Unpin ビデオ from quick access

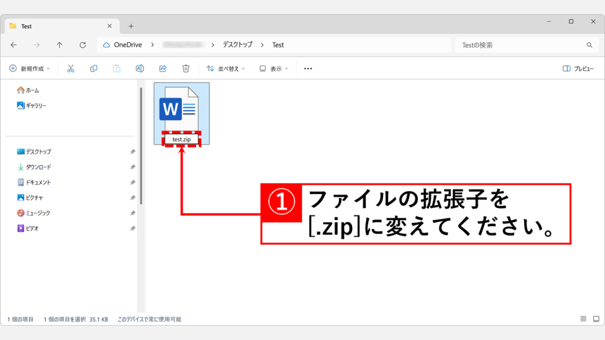133,228
